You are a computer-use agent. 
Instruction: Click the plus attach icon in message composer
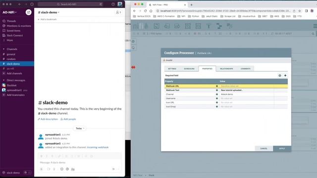(x=42, y=169)
